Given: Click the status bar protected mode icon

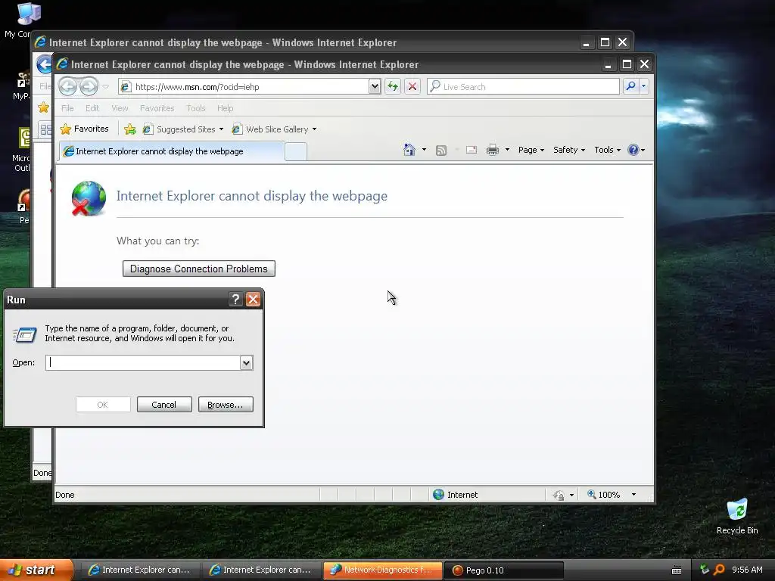Looking at the screenshot, I should [x=559, y=495].
